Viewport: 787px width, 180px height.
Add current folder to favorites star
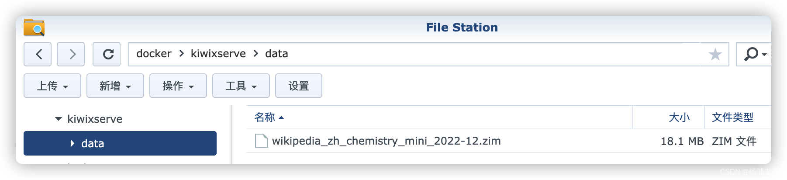click(715, 54)
